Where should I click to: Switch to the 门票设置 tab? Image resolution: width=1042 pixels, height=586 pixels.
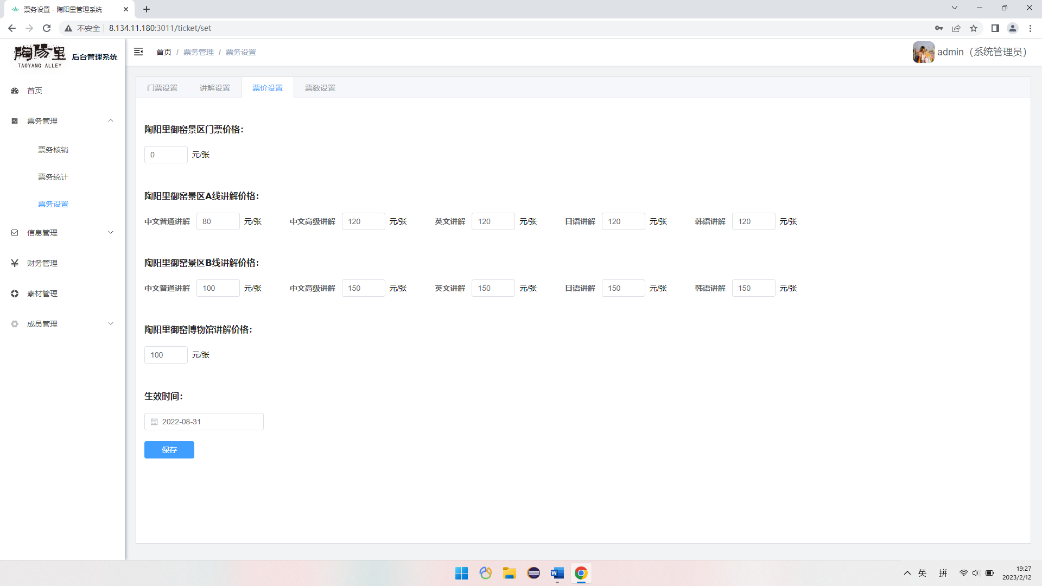pyautogui.click(x=162, y=88)
